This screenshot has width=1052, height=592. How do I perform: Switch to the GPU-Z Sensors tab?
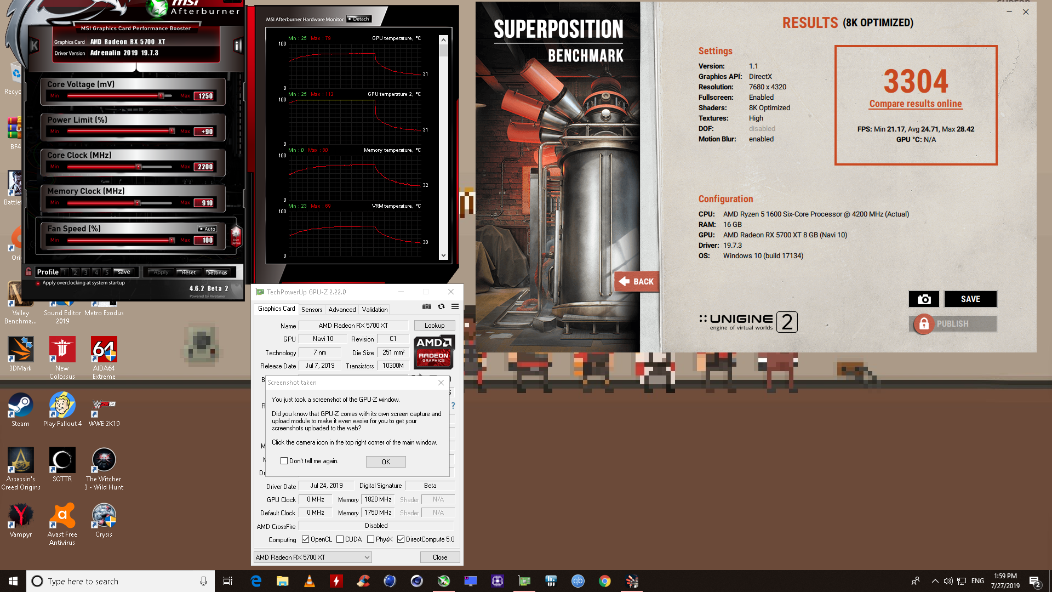312,309
